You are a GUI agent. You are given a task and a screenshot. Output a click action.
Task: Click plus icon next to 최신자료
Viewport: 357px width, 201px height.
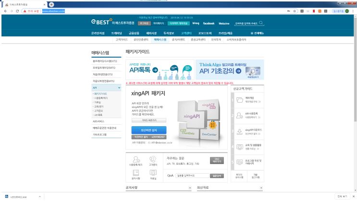pyautogui.click(x=261, y=188)
